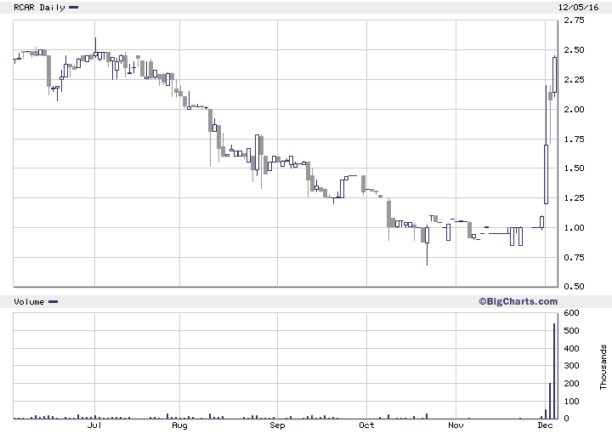Click the RCAR Daily legend line marker
Image resolution: width=612 pixels, height=434 pixels.
tap(73, 8)
